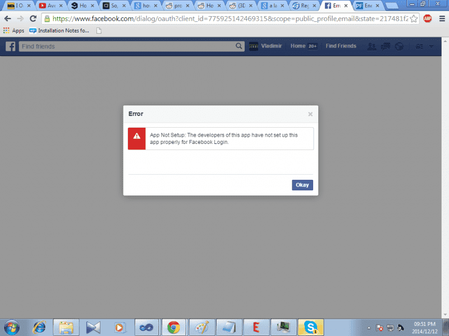Click the browser Back arrow
The height and width of the screenshot is (336, 449).
click(x=7, y=18)
